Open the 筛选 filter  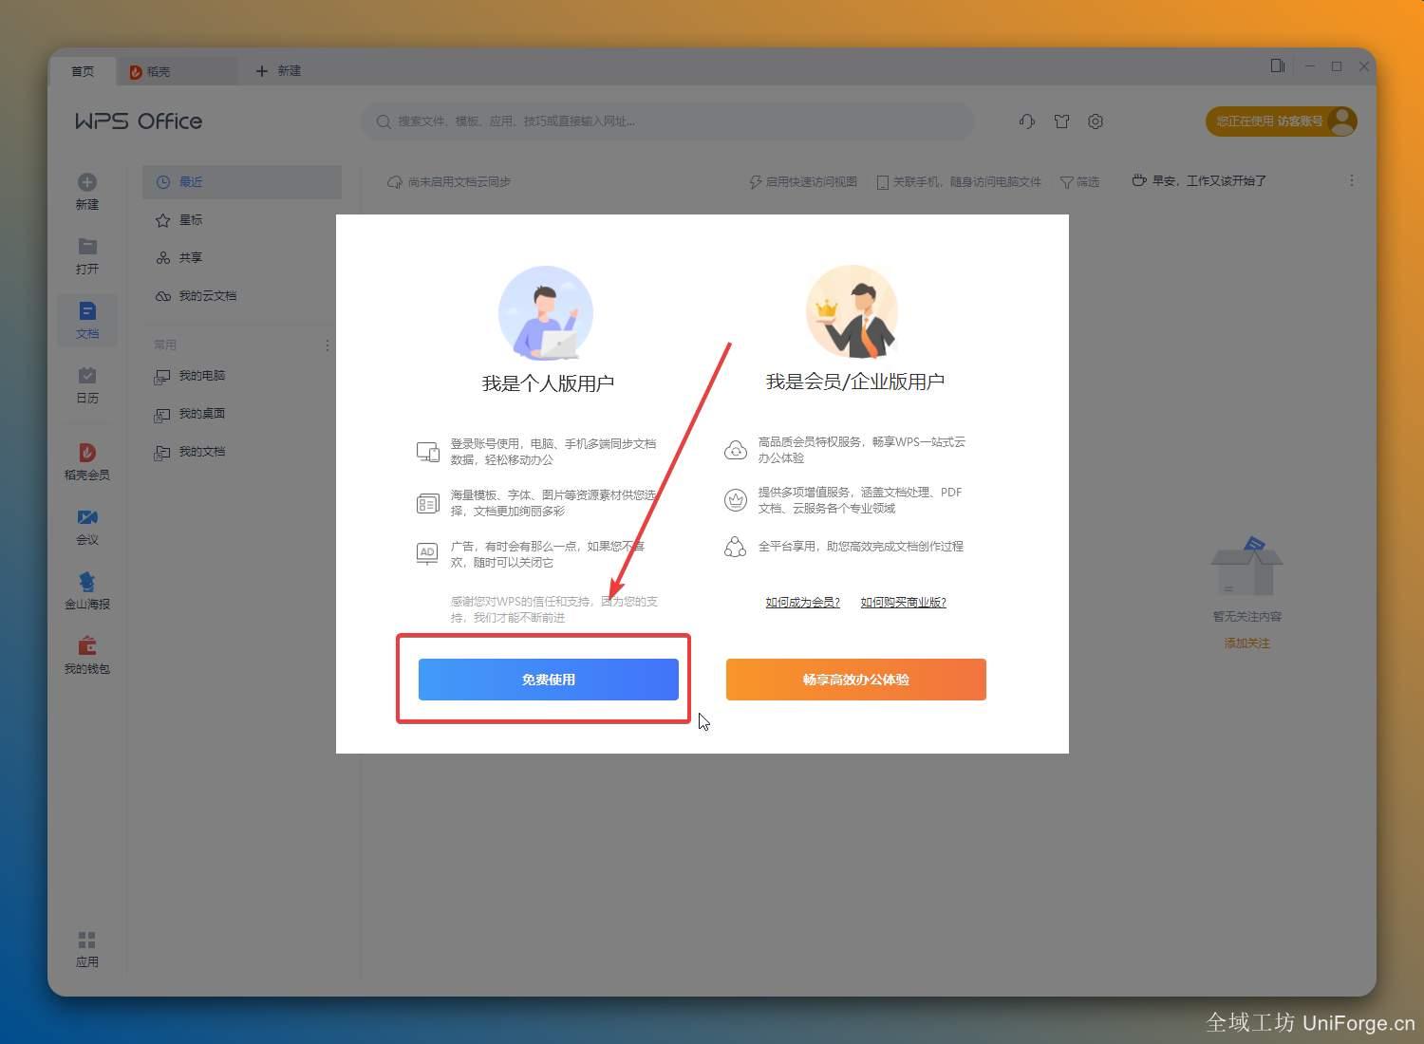[x=1079, y=181]
